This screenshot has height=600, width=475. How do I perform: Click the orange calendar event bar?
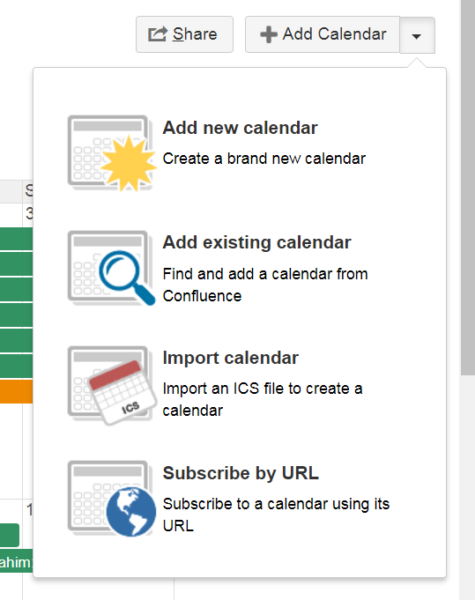[x=17, y=391]
